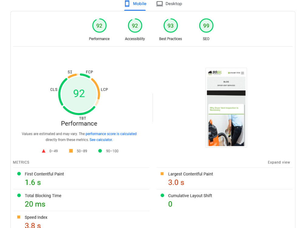The width and height of the screenshot is (304, 228).
Task: Click the desktop monitor icon above Desktop label
Action: (159, 4)
